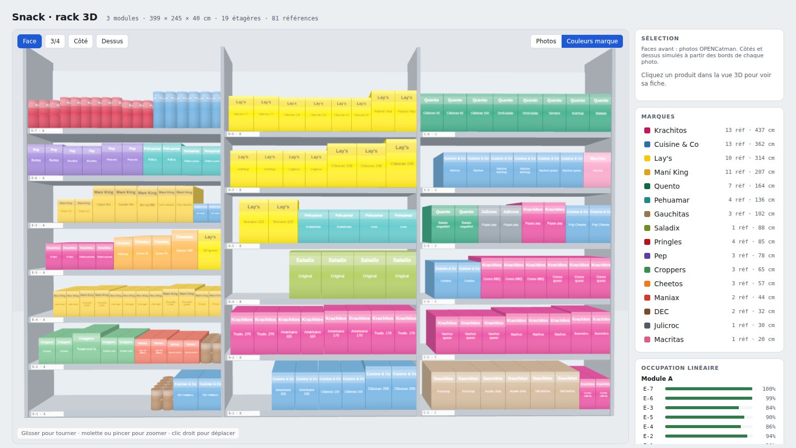Select the Lay's brand row

[709, 158]
